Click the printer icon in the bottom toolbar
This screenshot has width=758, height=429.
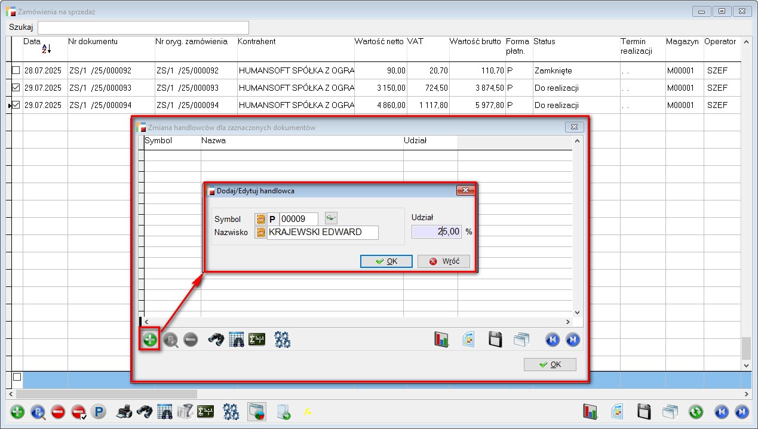(x=124, y=412)
